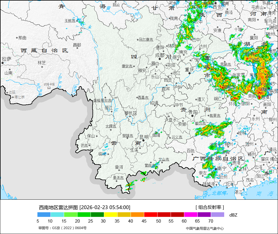
Task: Click the 达州 city label
Action: [x=203, y=46]
